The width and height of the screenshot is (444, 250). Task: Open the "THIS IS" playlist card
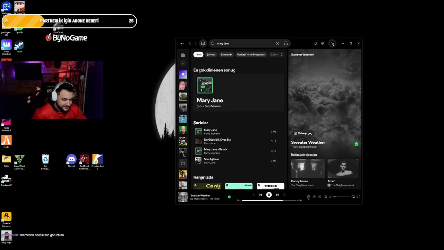[270, 186]
